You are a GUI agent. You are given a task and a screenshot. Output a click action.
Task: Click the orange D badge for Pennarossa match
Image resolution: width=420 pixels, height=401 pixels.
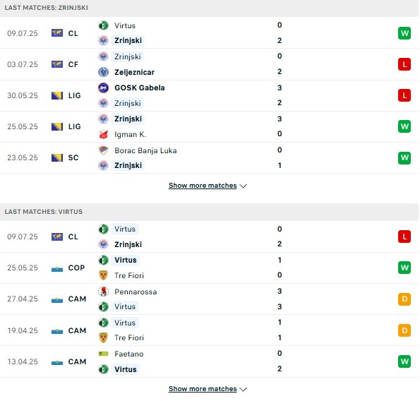click(x=404, y=299)
